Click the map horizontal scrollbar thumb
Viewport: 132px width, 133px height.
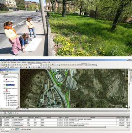[80, 109]
